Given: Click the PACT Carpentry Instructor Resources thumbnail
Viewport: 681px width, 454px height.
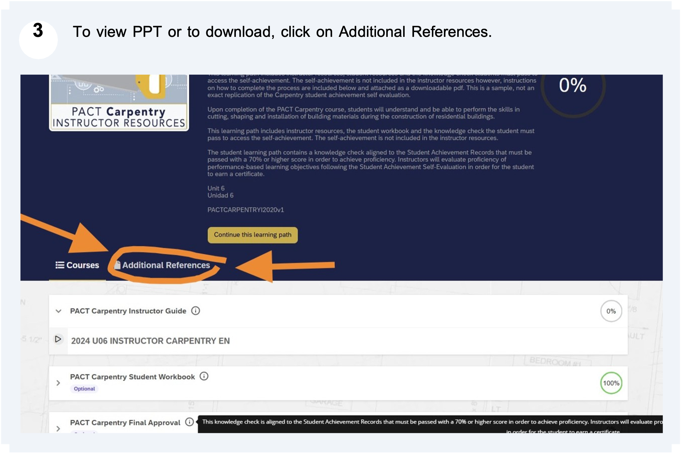Looking at the screenshot, I should coord(119,103).
